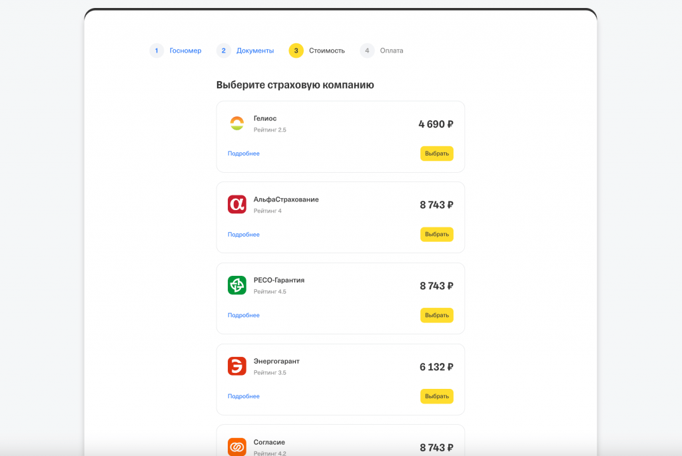Expand Подробнее details for Гелиос
Viewport: 682px width, 456px height.
coord(244,154)
